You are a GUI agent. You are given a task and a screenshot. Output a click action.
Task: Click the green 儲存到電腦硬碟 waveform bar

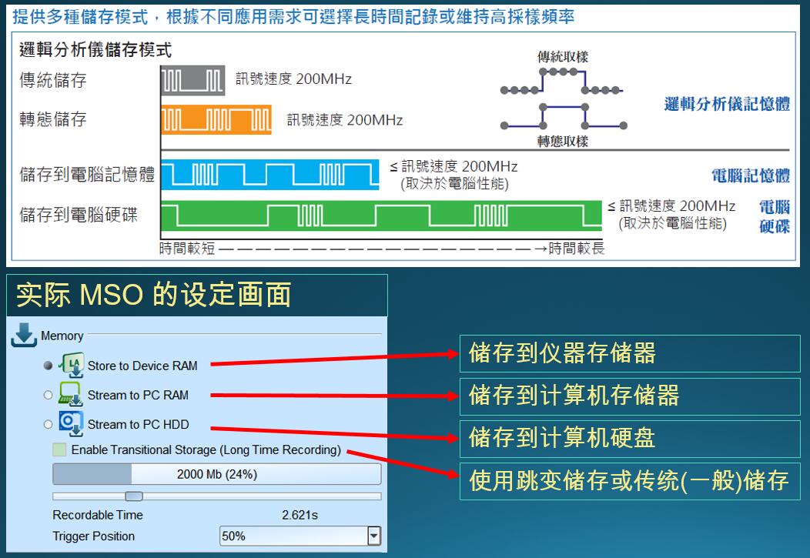click(381, 216)
